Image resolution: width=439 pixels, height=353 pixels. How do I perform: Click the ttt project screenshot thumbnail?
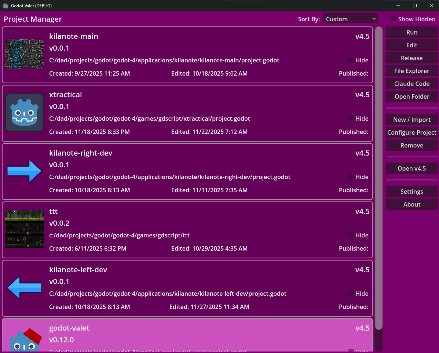(24, 229)
